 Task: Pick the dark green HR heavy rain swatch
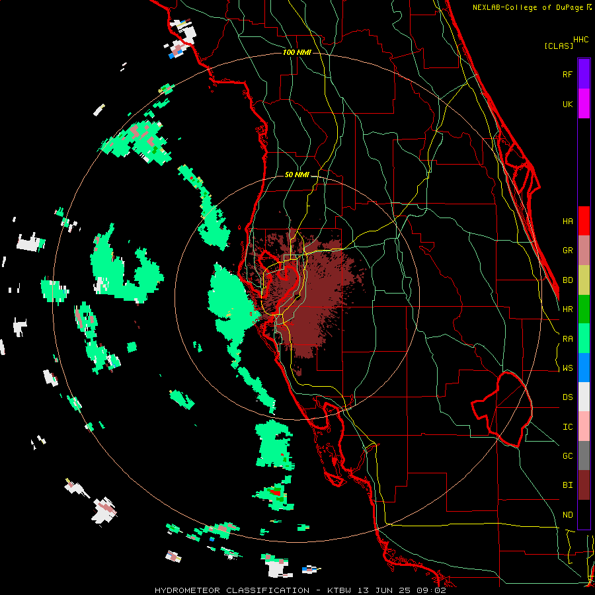pyautogui.click(x=584, y=309)
